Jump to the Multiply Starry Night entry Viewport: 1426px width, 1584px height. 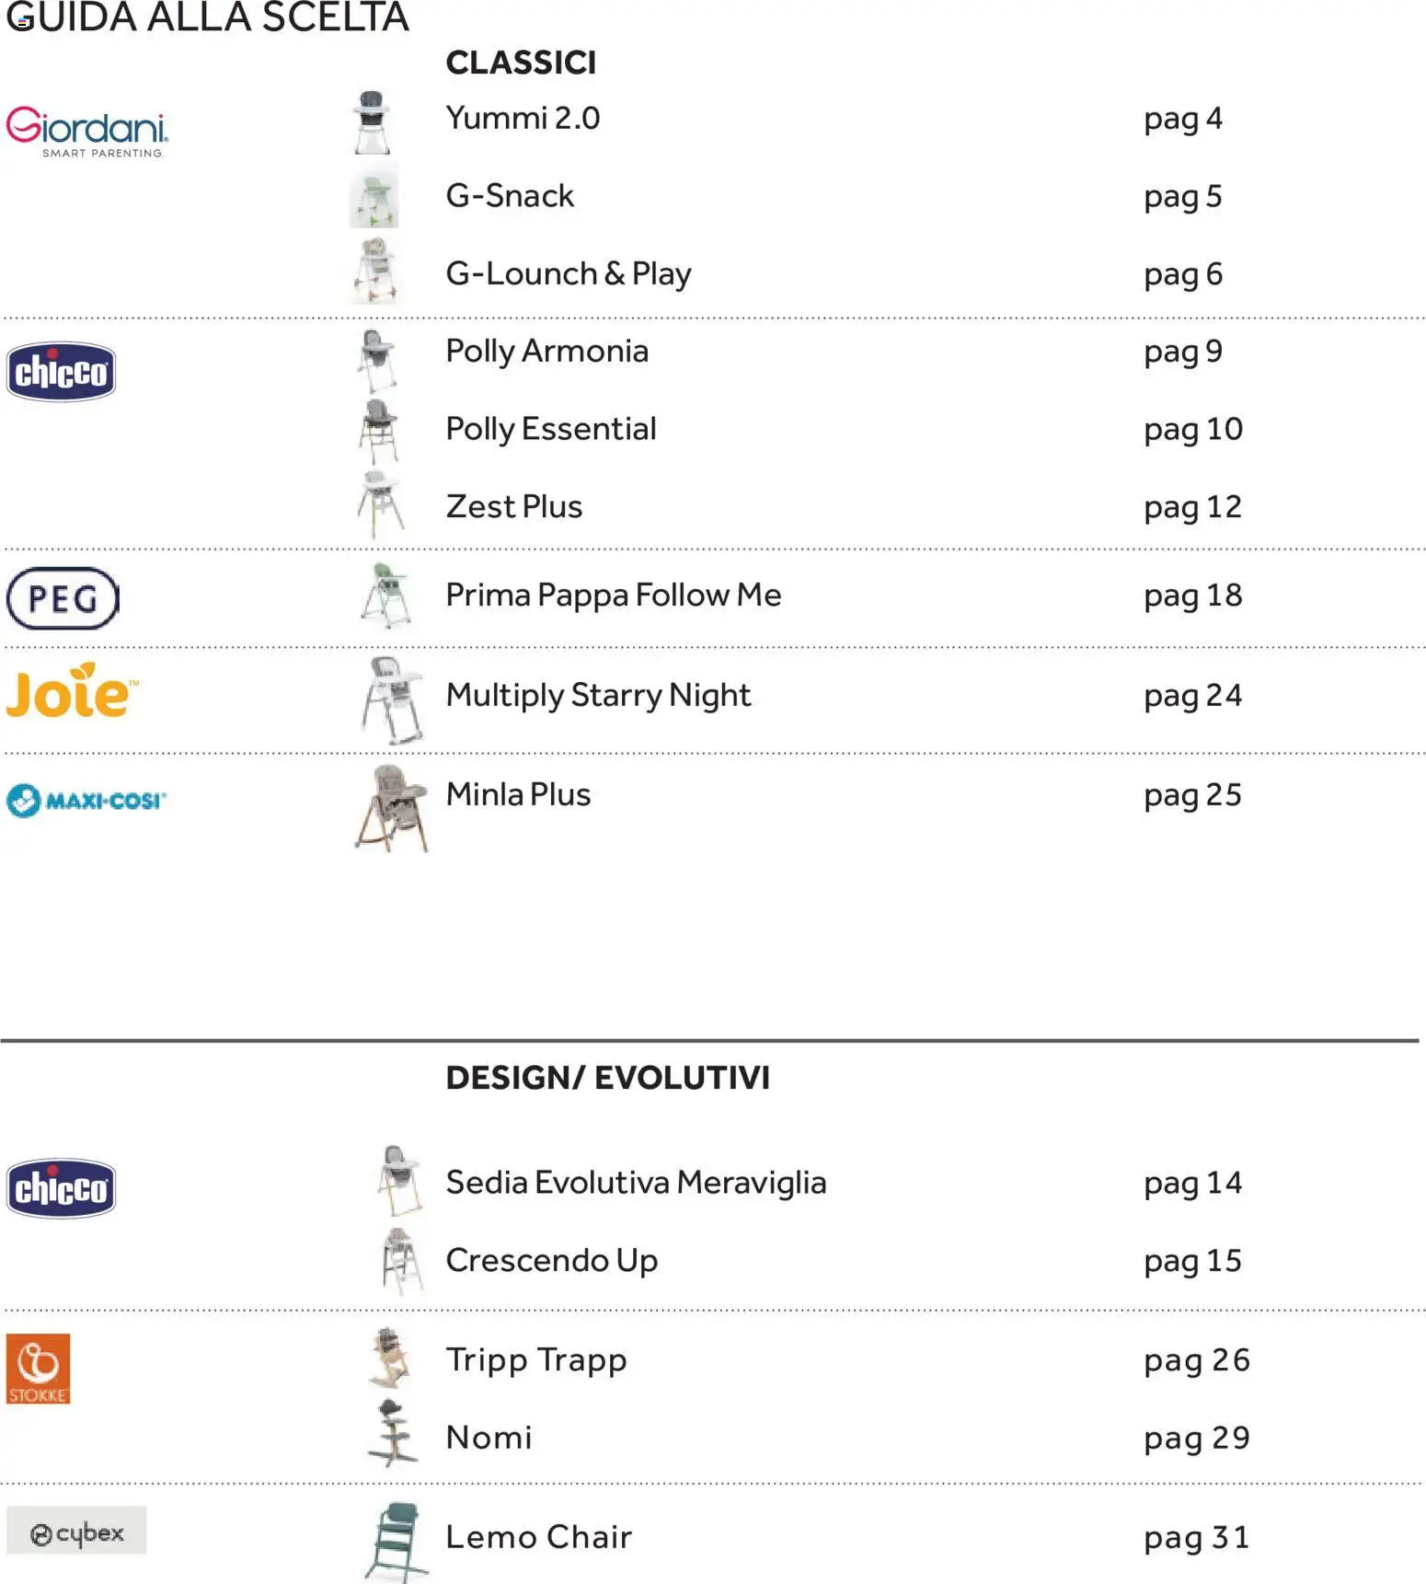click(598, 695)
